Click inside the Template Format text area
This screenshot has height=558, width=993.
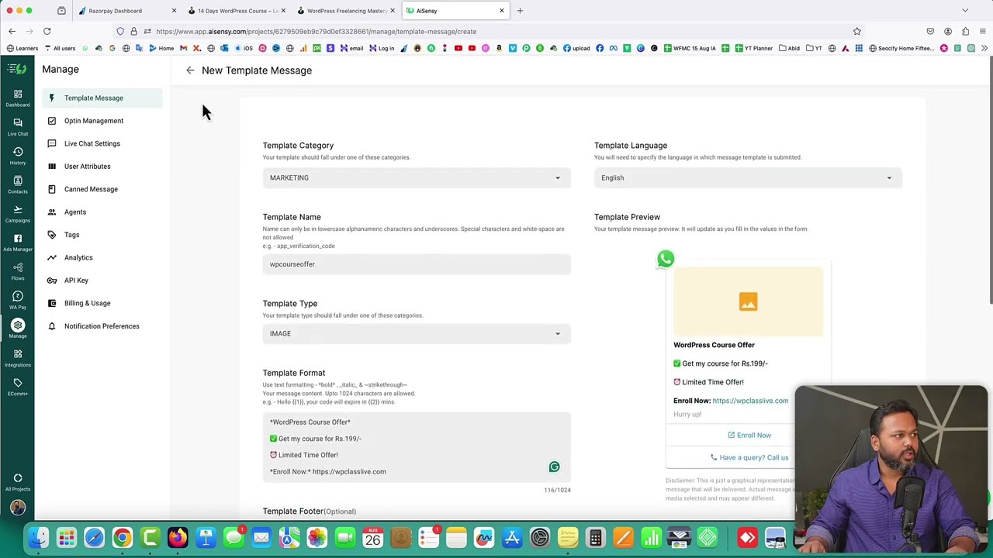417,447
